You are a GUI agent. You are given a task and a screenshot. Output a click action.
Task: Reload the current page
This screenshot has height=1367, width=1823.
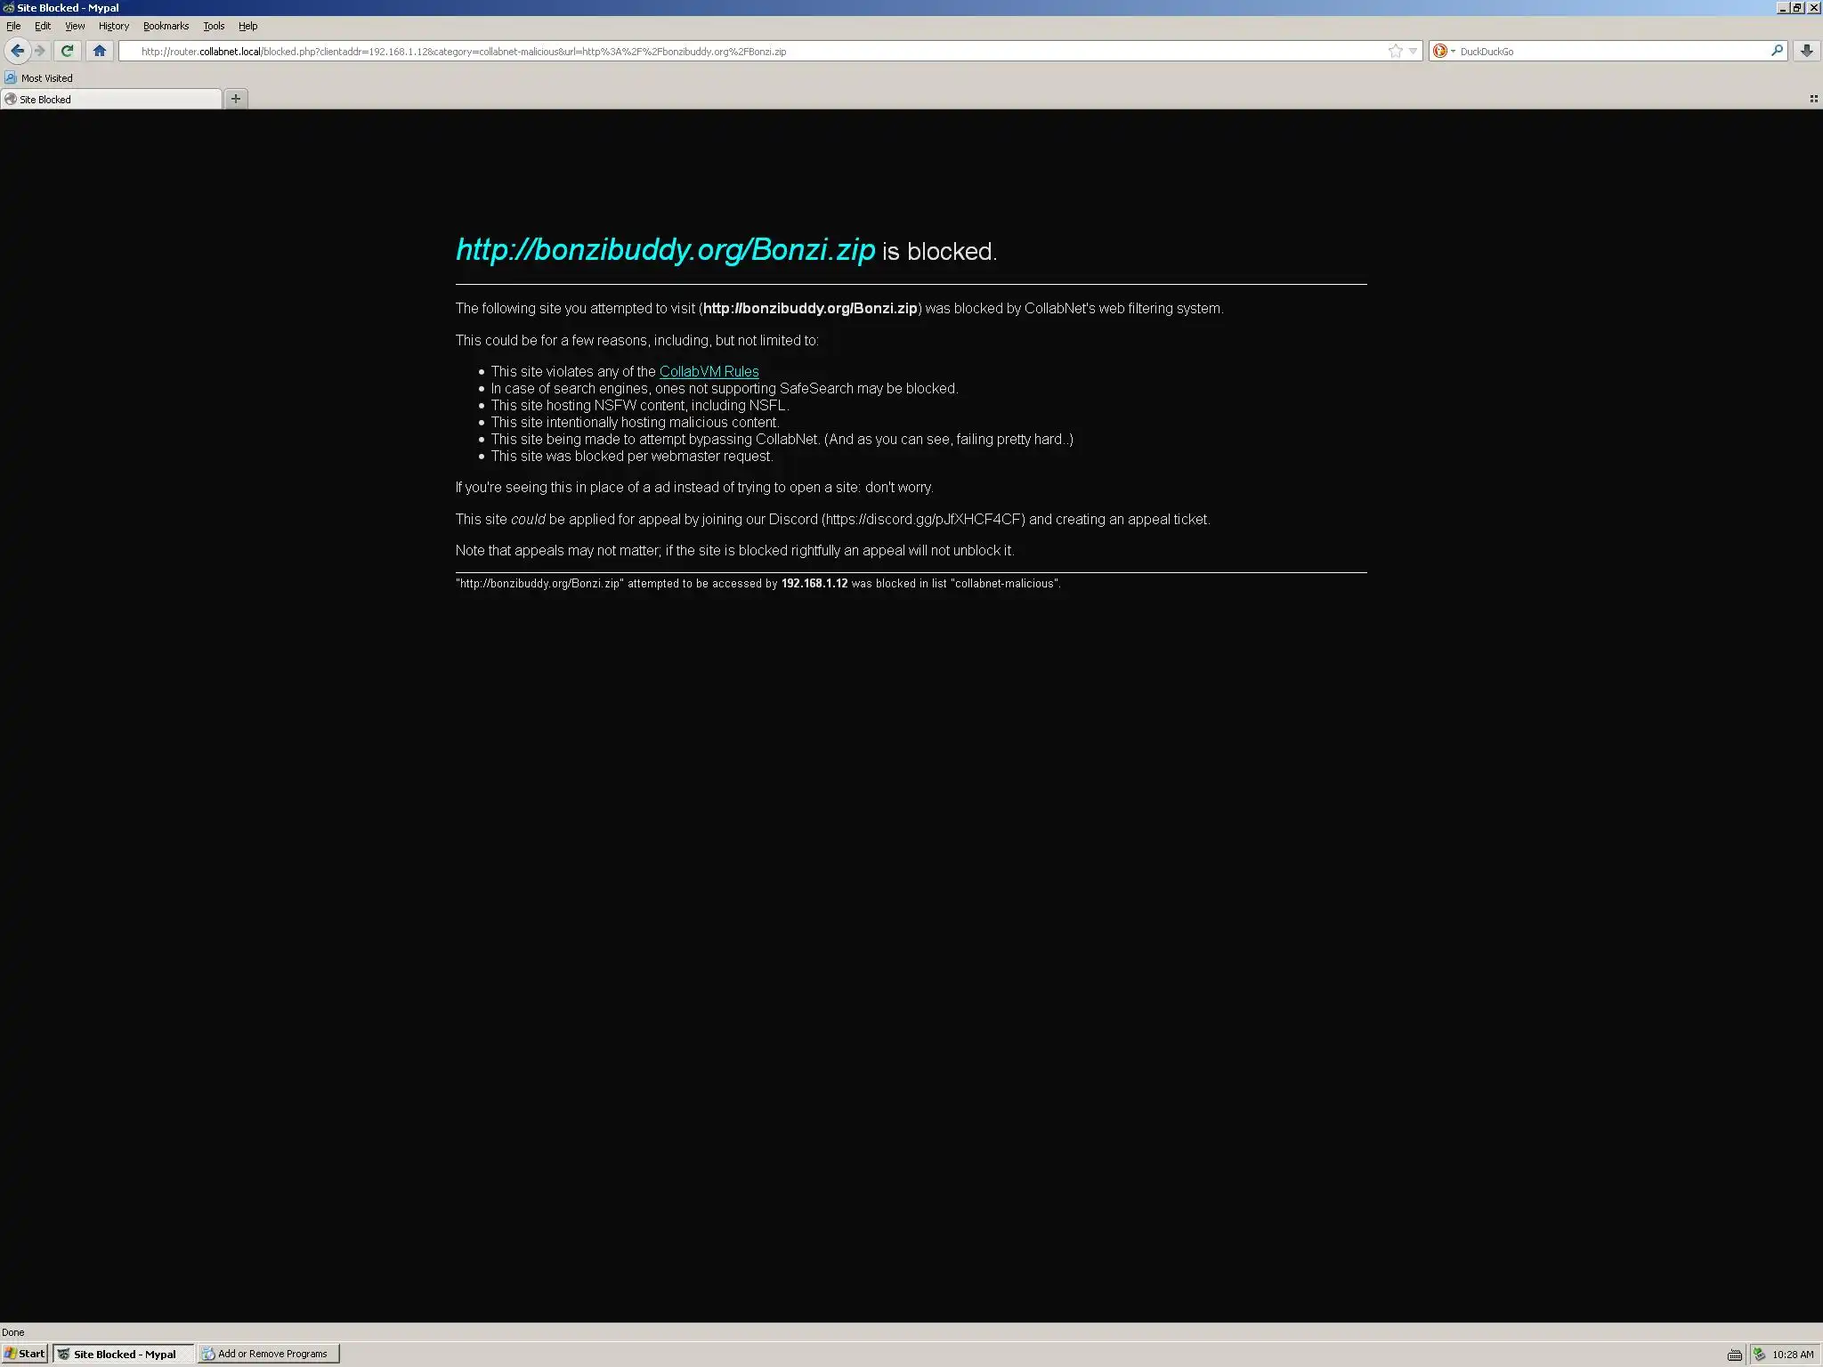(67, 51)
